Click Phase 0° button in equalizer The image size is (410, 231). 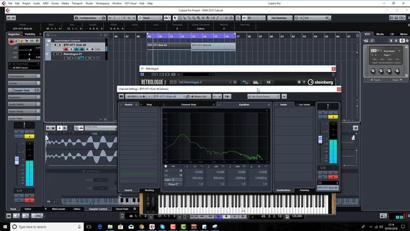(173, 184)
